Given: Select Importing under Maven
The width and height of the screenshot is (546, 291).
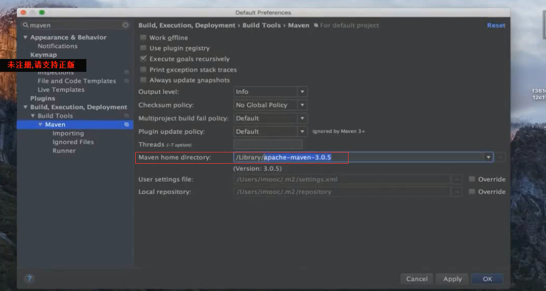Looking at the screenshot, I should tap(68, 133).
